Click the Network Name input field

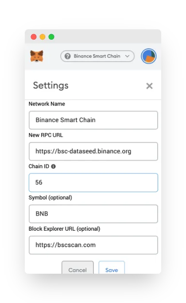(x=93, y=120)
